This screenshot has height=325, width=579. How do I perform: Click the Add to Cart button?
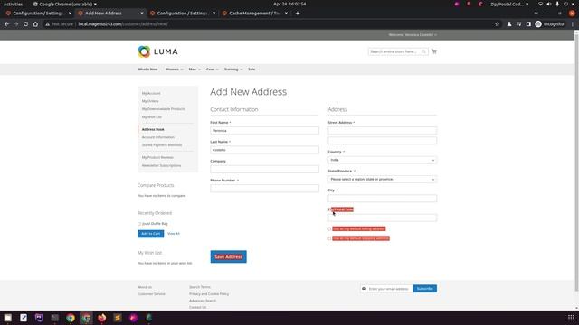(151, 234)
